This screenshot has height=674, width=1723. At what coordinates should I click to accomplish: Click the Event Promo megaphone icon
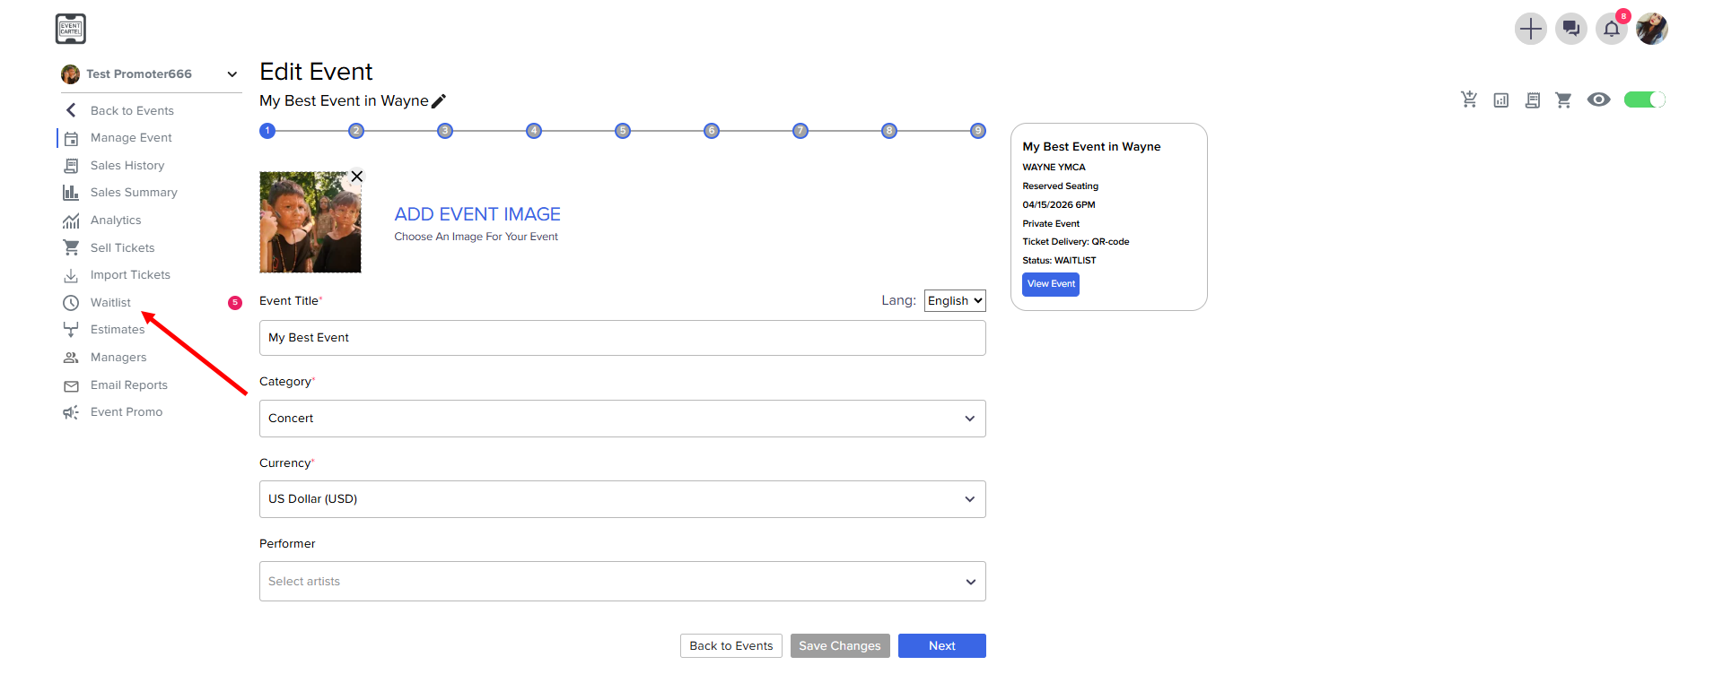click(x=71, y=412)
